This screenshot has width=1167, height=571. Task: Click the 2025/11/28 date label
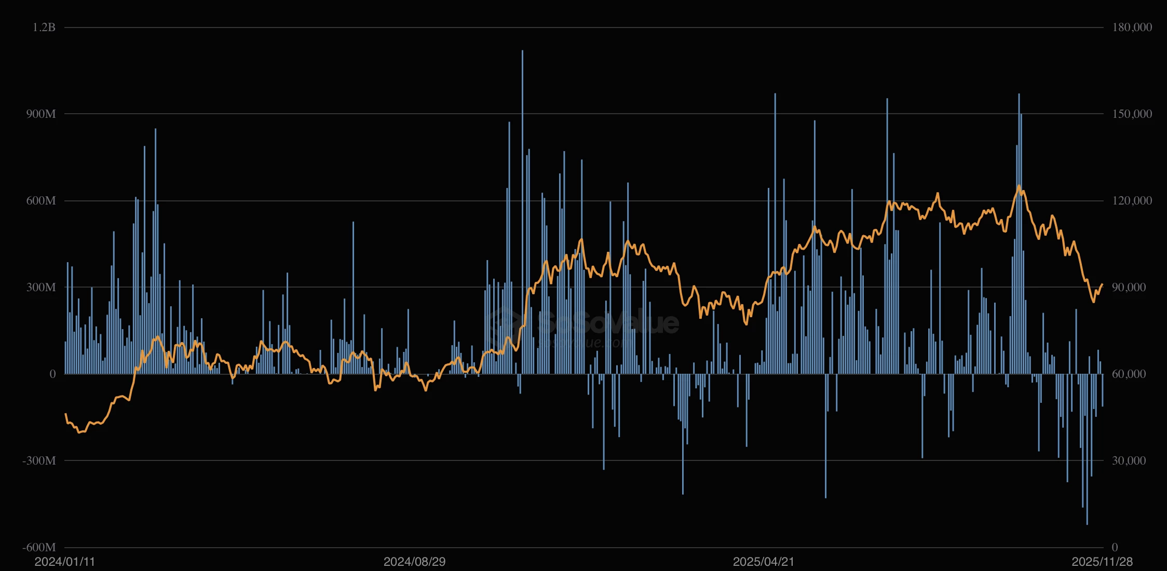(1102, 562)
